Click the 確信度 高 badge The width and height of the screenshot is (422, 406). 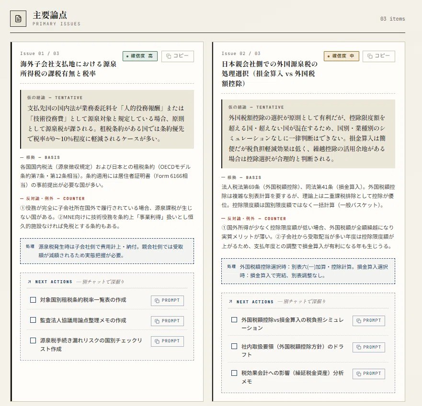(x=140, y=56)
